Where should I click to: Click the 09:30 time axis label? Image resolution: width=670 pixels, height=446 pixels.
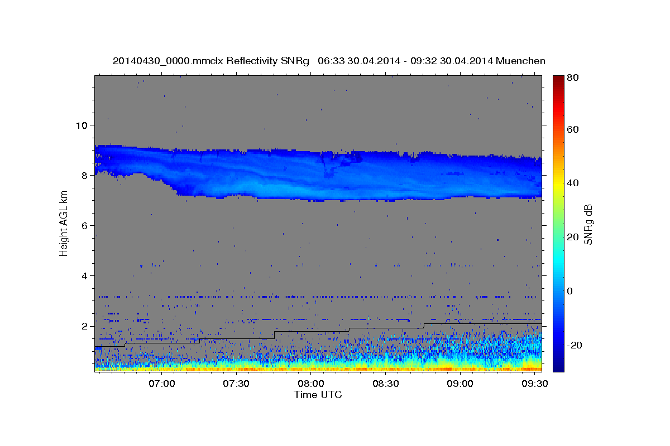534,384
